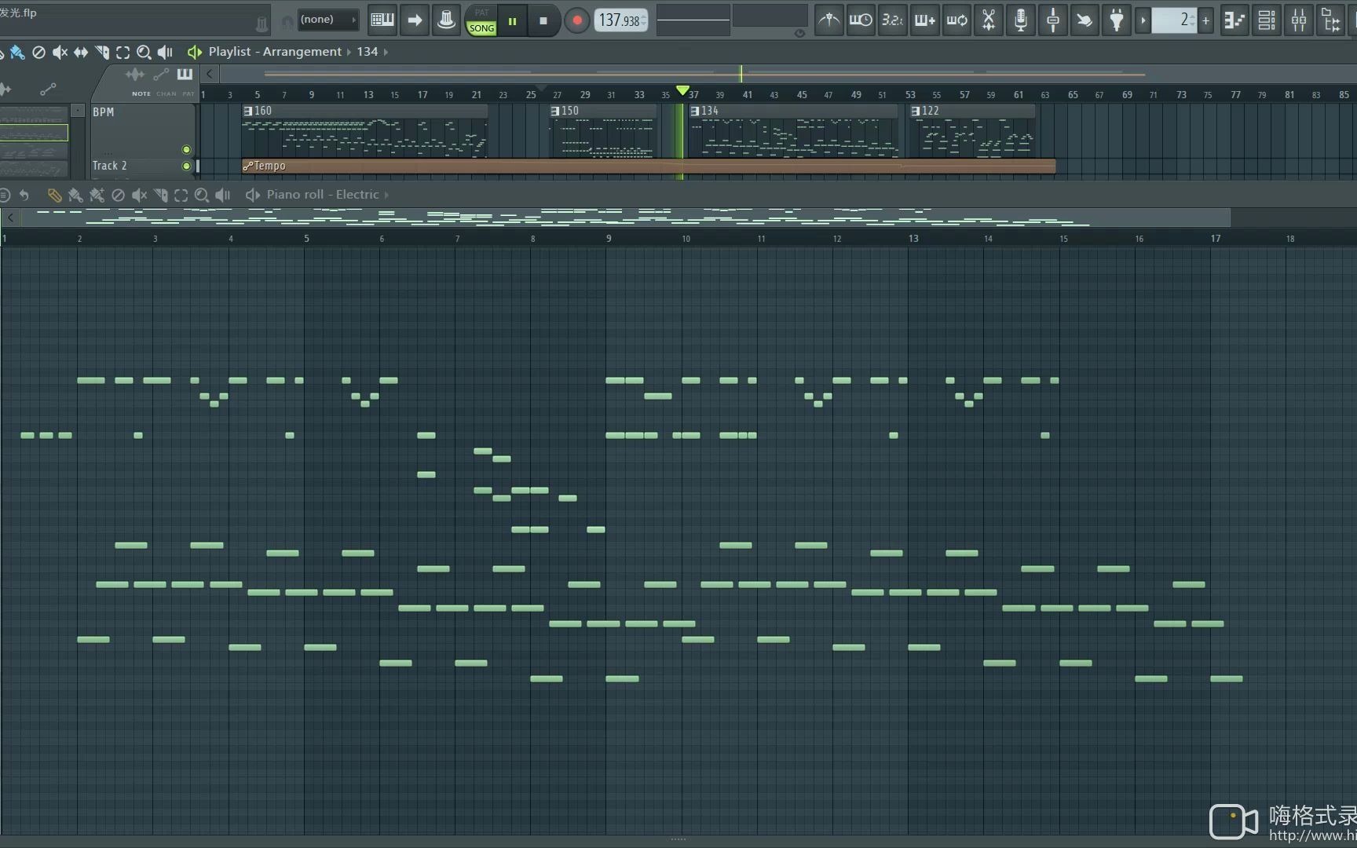1357x848 pixels.
Task: Select playlist slice tool
Action: click(102, 52)
